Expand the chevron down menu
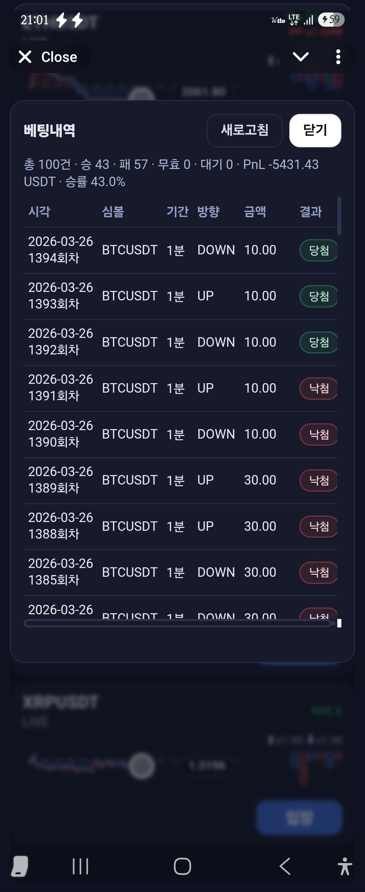The height and width of the screenshot is (892, 365). coord(300,57)
